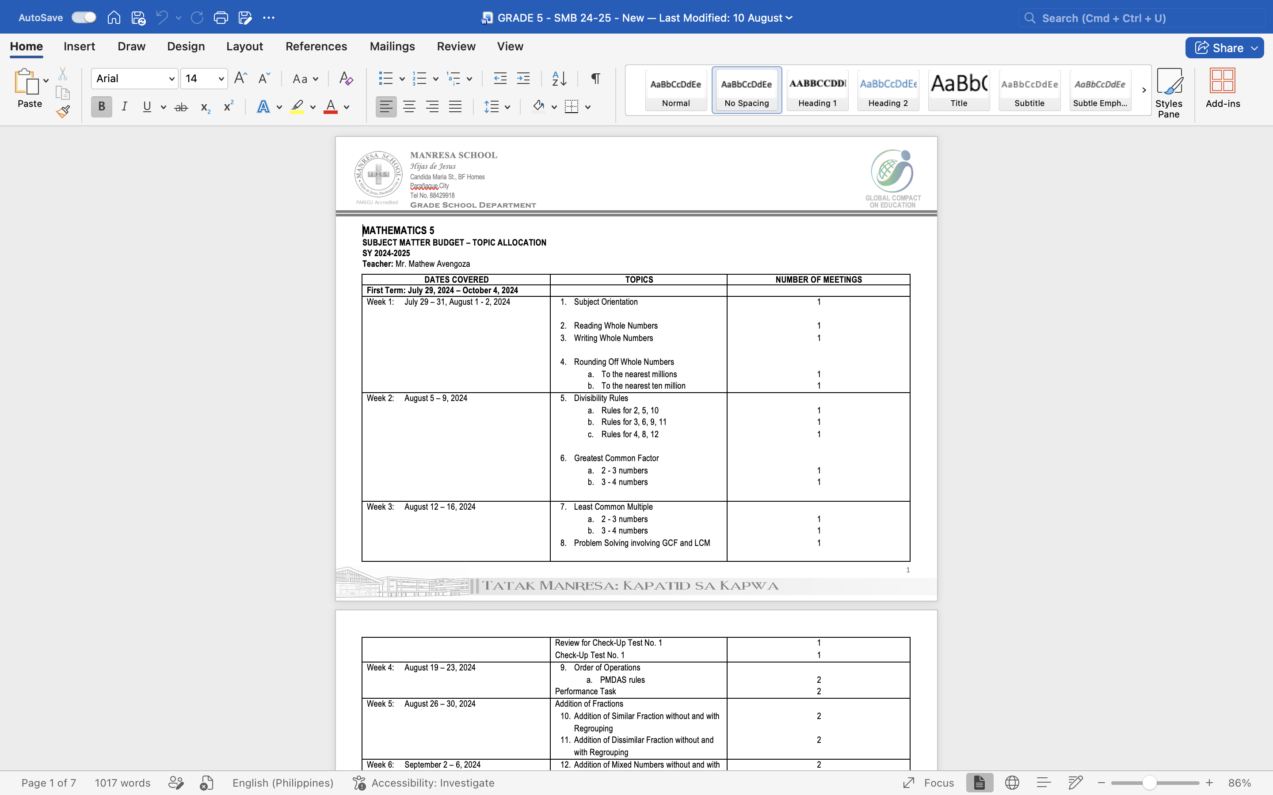Click the Increase Indent icon

tap(523, 78)
